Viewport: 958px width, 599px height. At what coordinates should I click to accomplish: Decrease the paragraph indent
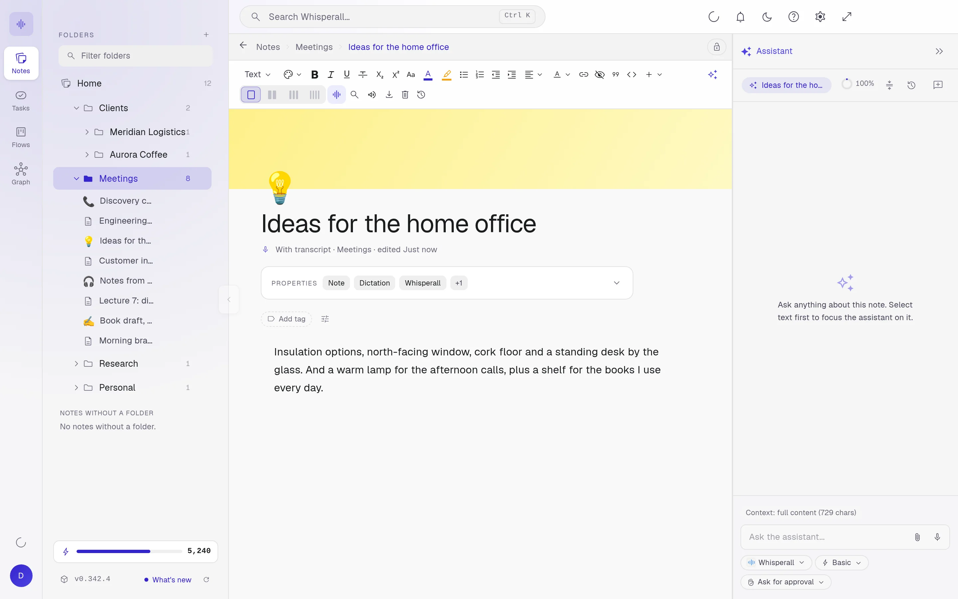(496, 75)
